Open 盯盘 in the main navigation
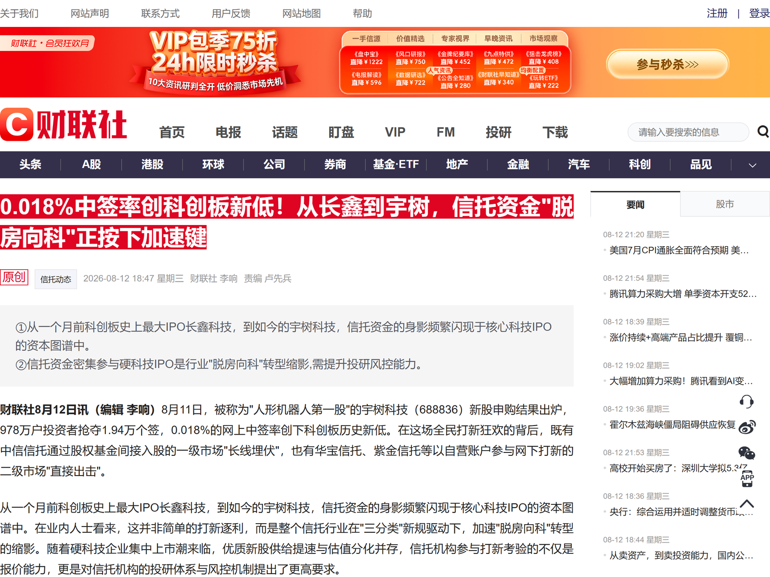Image resolution: width=770 pixels, height=577 pixels. coord(341,132)
